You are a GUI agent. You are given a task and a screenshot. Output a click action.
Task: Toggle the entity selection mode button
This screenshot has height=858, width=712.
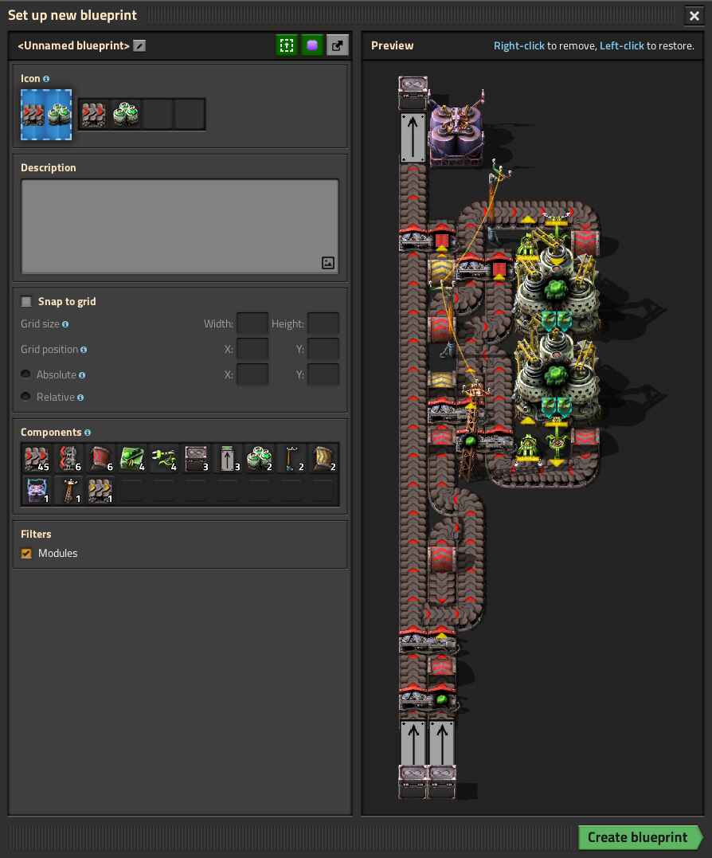[x=287, y=45]
